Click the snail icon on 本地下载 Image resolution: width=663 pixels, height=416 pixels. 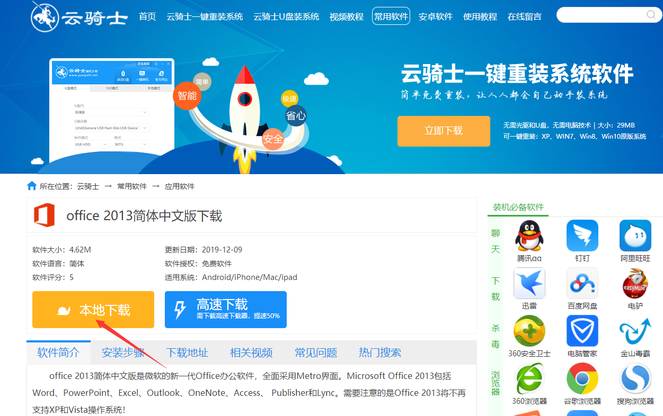[64, 311]
